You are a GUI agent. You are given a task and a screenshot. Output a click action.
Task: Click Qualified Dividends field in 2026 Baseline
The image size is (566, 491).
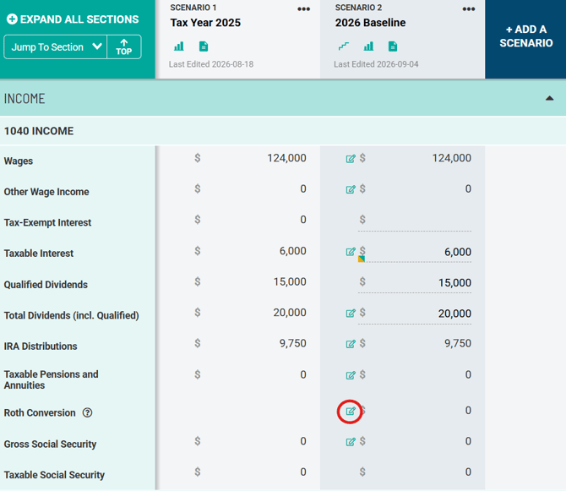click(415, 283)
